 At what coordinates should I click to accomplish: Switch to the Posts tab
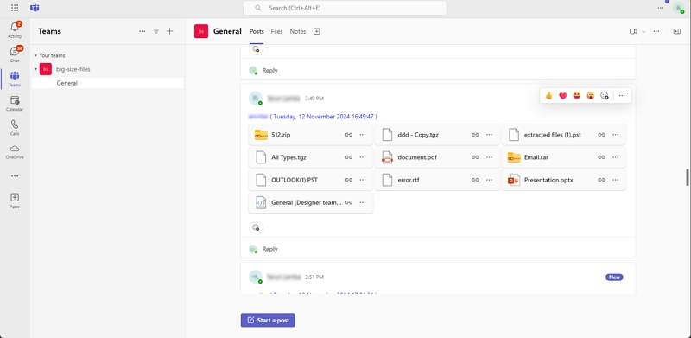pos(257,31)
